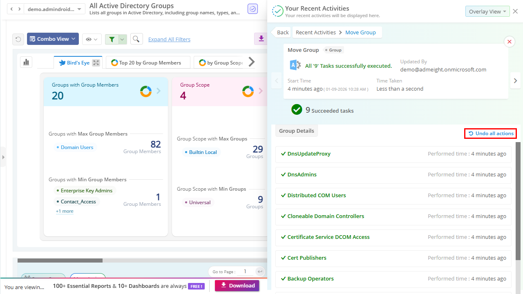Open DnsAdmins task row
Screen dimensions: 523x294
(393, 175)
